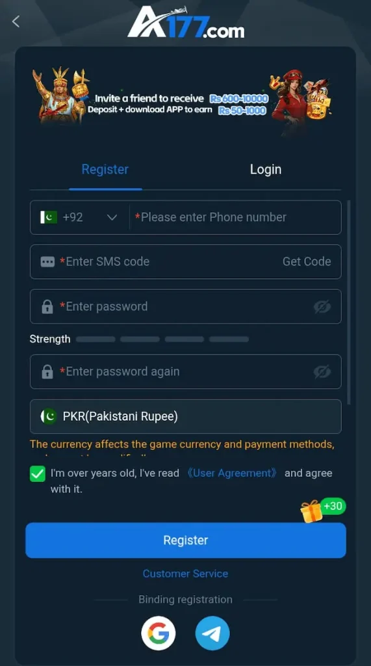Sign up with the Google icon
The image size is (371, 666).
pos(159,633)
